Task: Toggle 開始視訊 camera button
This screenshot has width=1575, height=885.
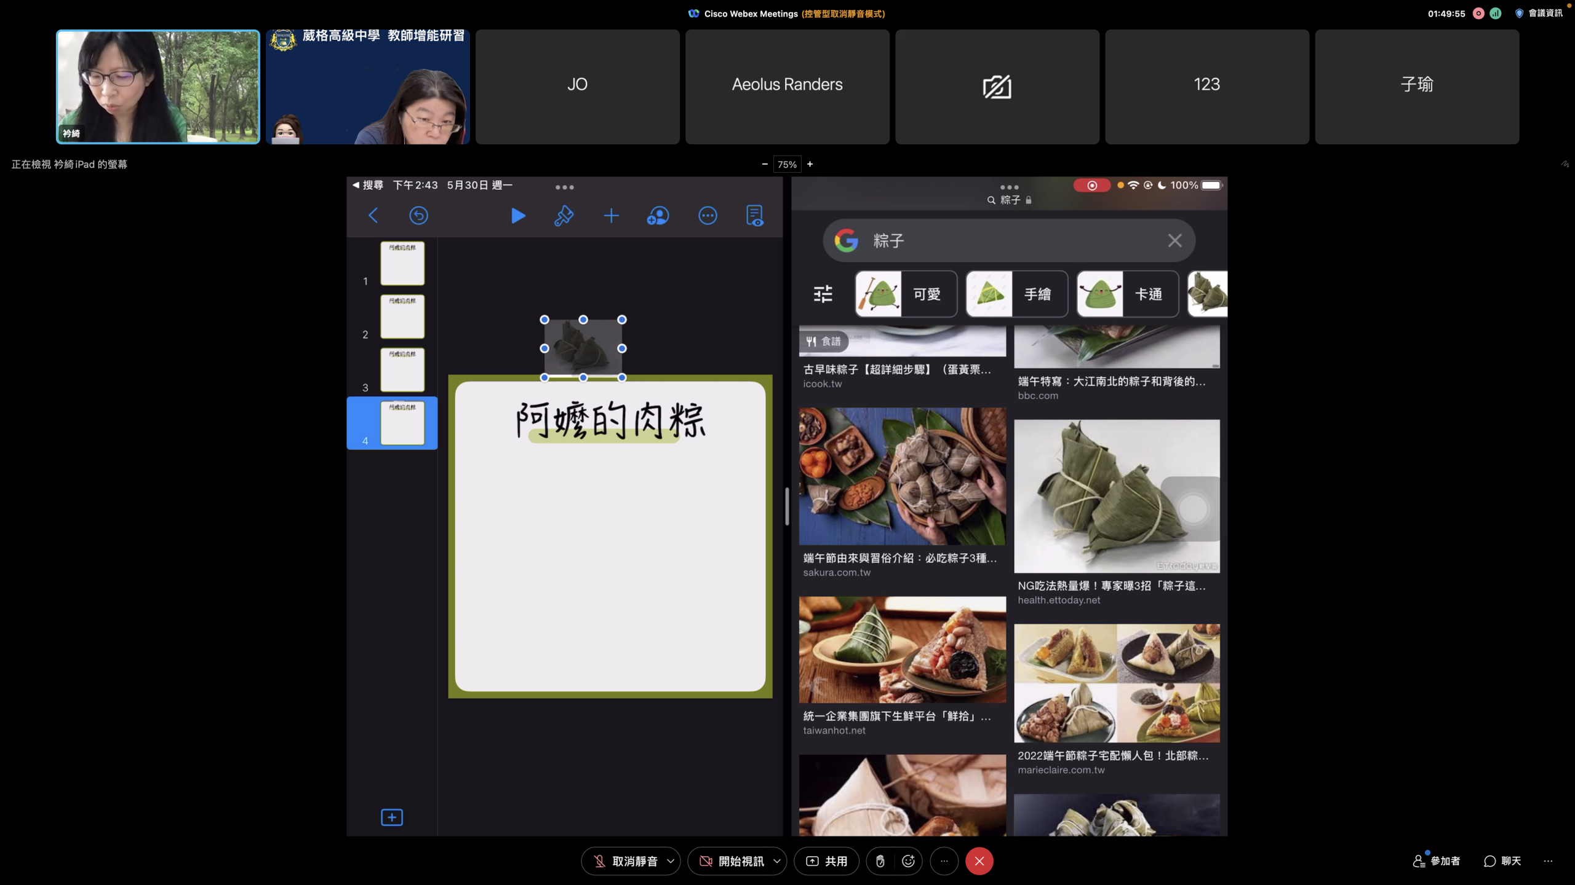Action: (x=731, y=861)
